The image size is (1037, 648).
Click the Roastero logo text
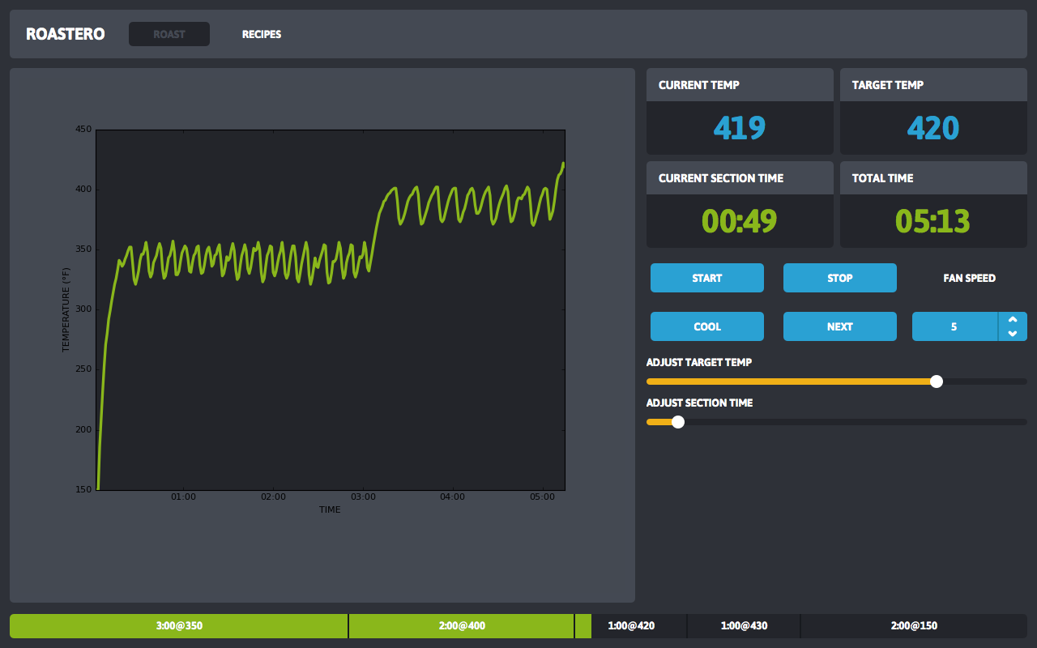click(66, 34)
